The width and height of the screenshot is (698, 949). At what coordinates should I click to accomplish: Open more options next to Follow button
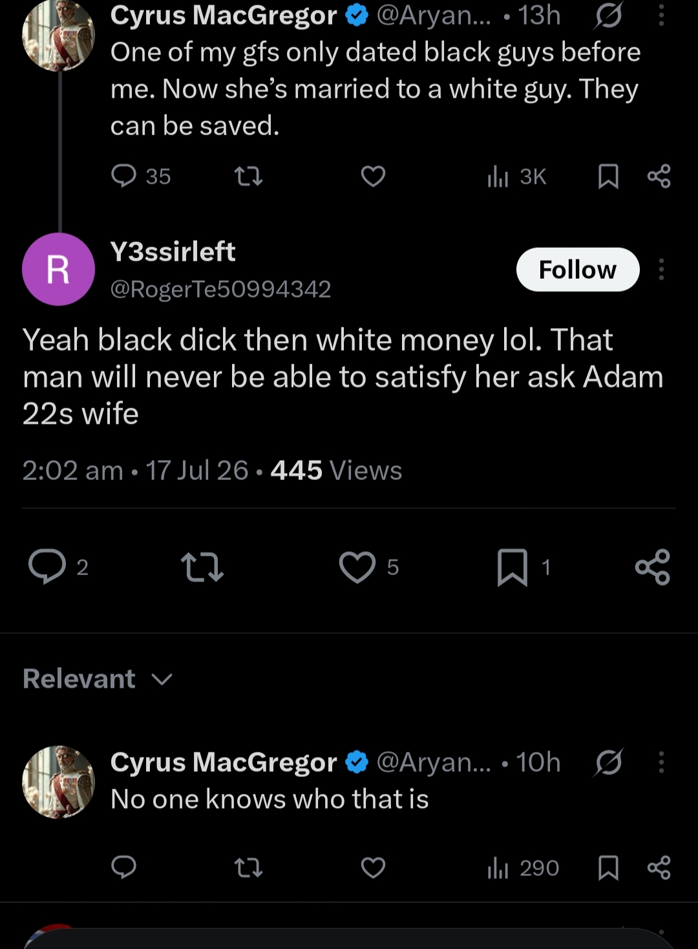[661, 269]
